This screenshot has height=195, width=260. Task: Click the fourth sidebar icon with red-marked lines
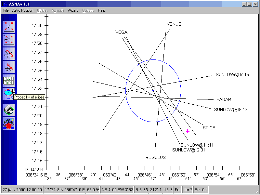[x=9, y=67]
